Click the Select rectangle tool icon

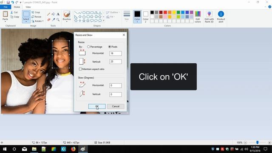[26, 14]
